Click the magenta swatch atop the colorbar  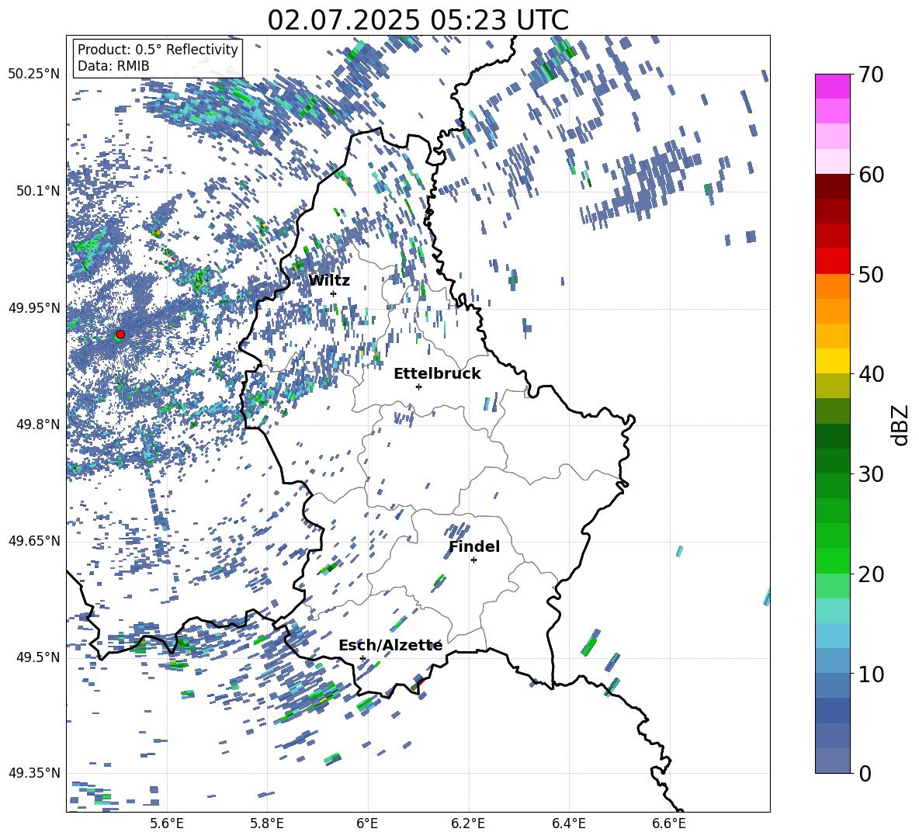[833, 86]
